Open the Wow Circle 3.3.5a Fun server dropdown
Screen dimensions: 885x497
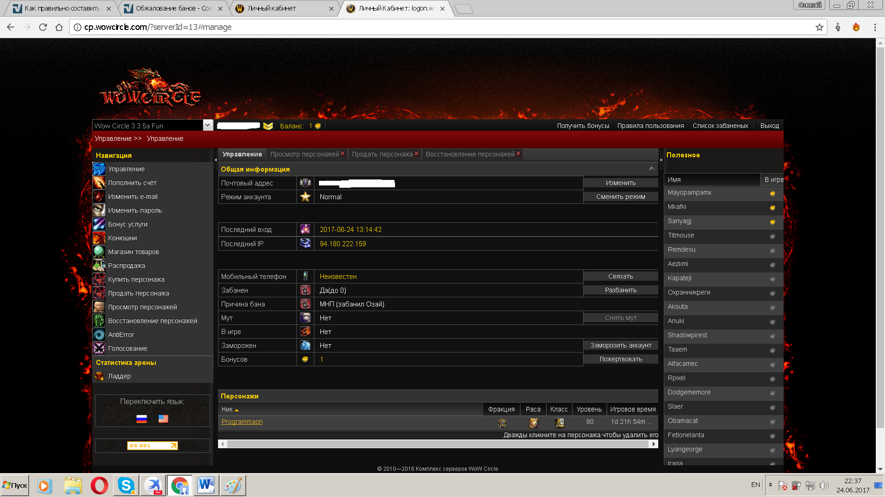(207, 125)
